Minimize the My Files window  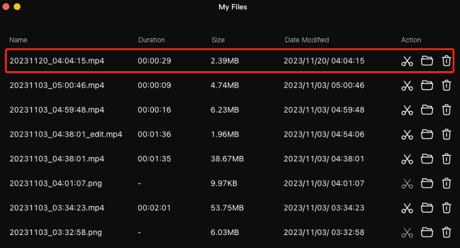(x=17, y=7)
